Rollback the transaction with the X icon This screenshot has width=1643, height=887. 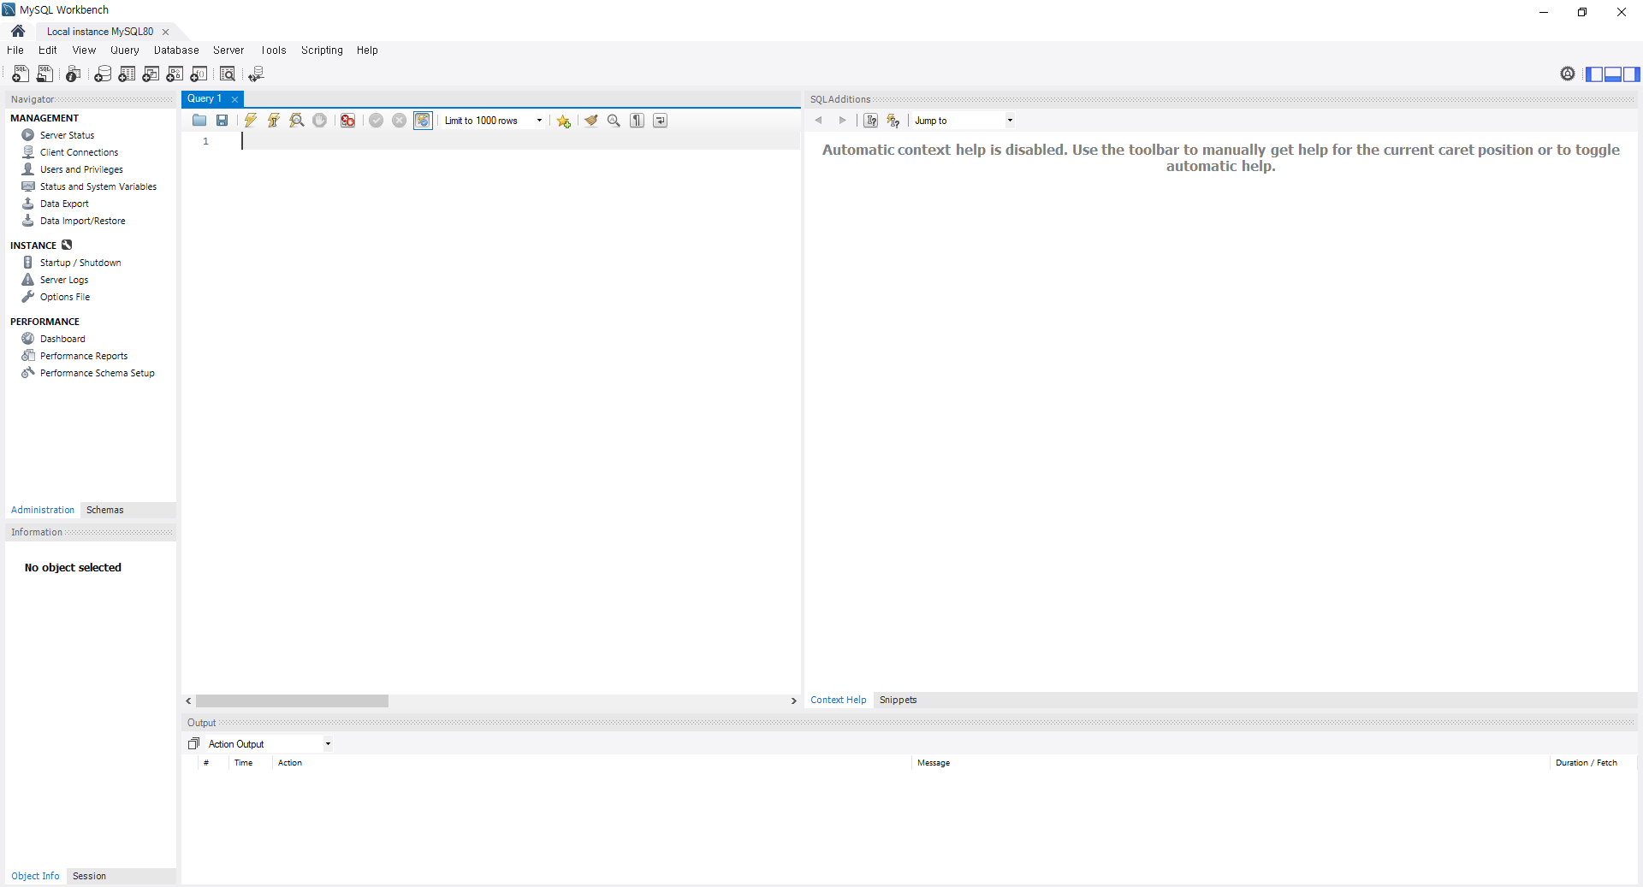pos(400,121)
